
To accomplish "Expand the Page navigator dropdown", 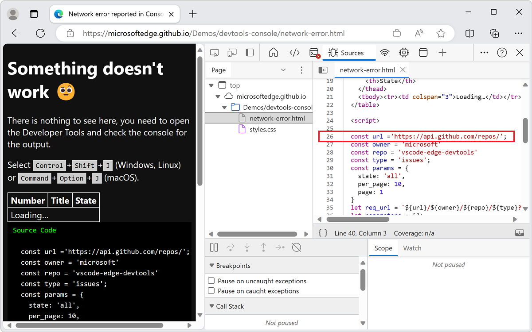I will coord(284,69).
